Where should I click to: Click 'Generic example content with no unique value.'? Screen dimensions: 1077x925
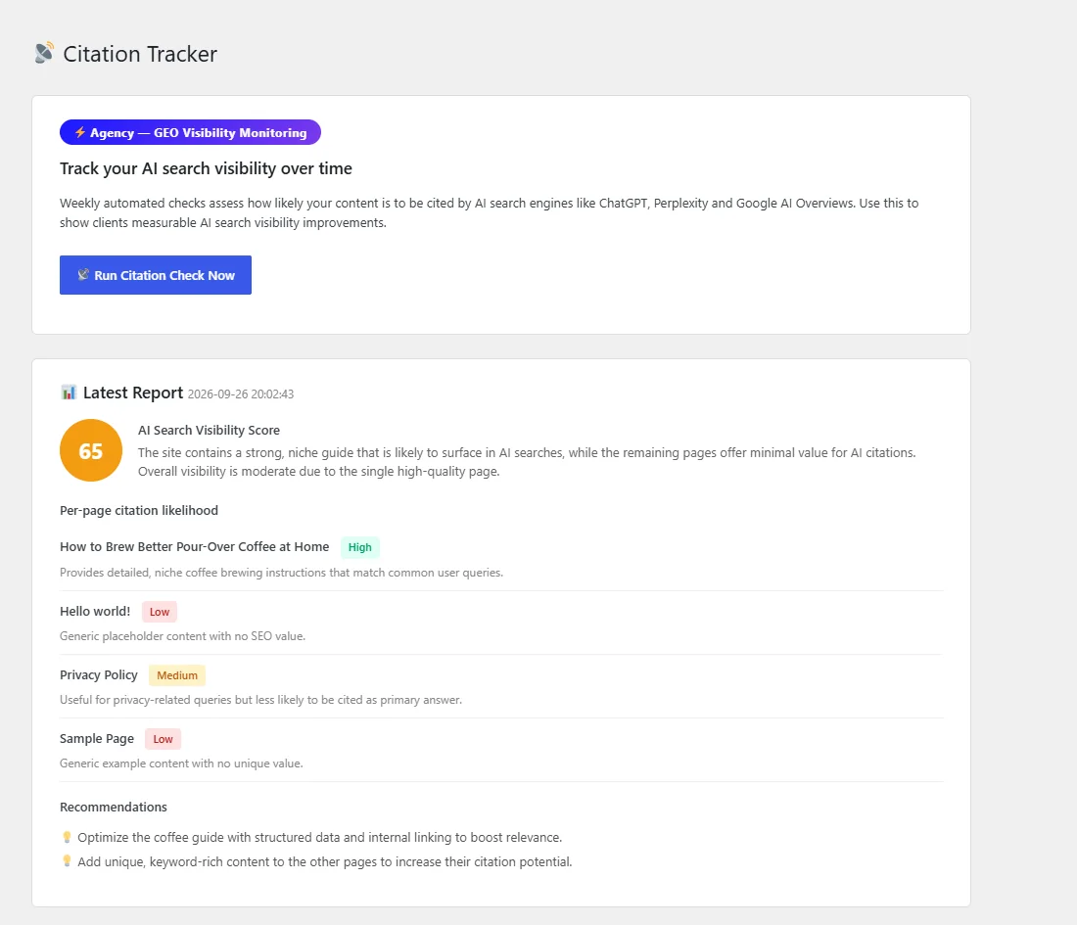click(181, 763)
